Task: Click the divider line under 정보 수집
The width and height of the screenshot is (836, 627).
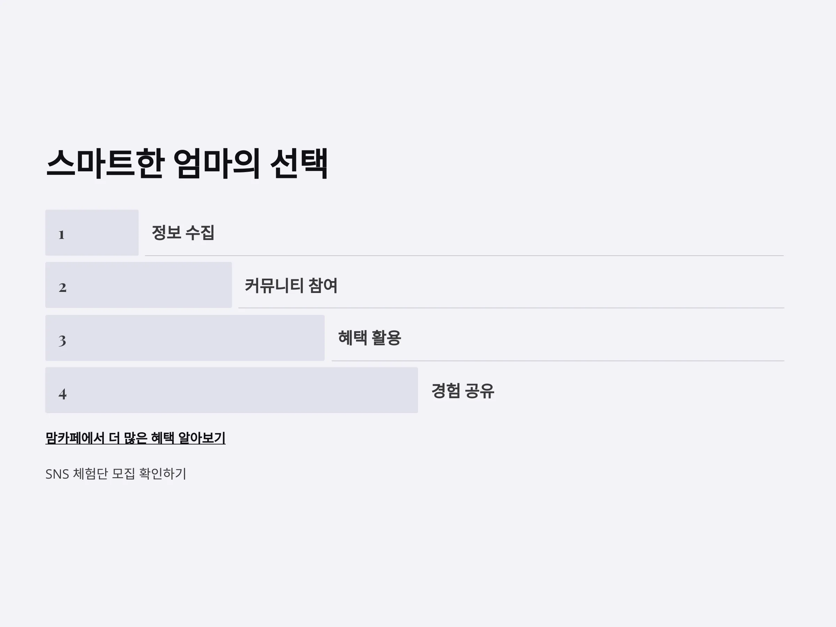Action: pyautogui.click(x=464, y=255)
